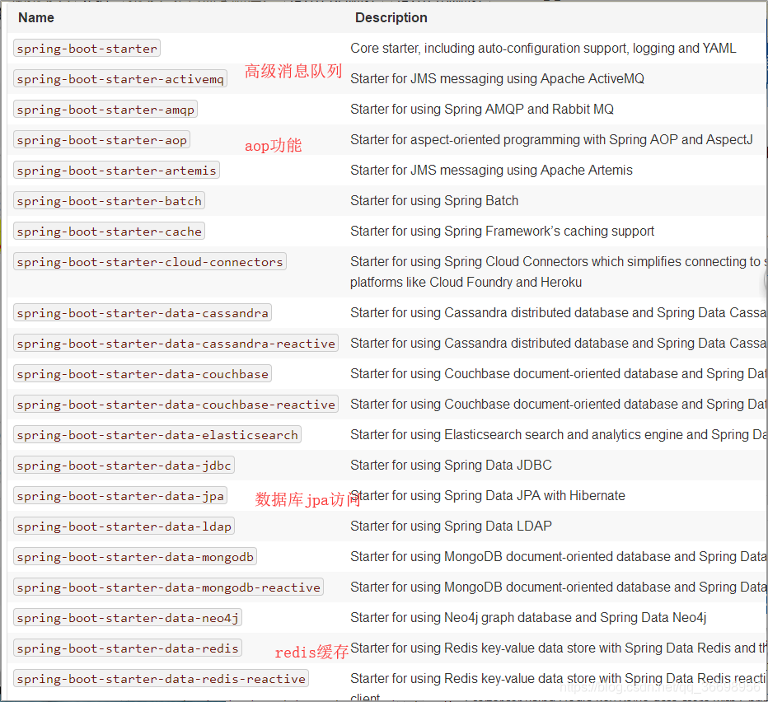Click the Redis key-value data store description in the spring-boot-starter-data-redis row

(559, 648)
